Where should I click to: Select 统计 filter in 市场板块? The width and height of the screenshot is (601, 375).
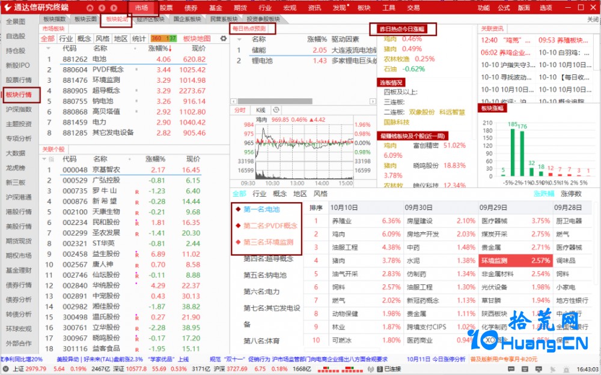(139, 38)
